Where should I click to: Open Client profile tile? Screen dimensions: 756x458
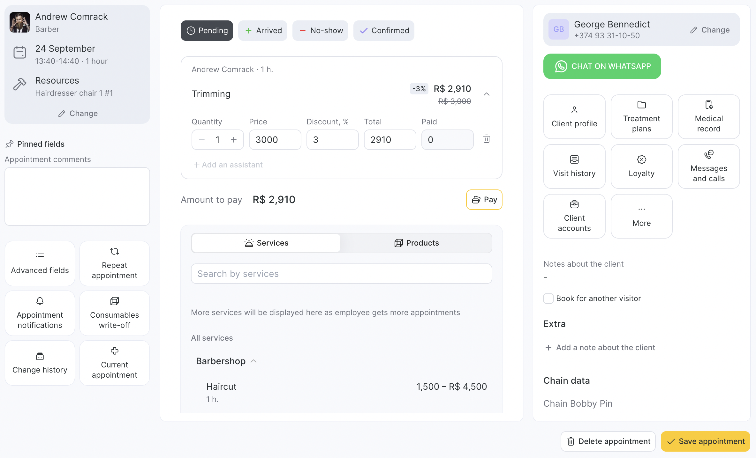(x=574, y=117)
